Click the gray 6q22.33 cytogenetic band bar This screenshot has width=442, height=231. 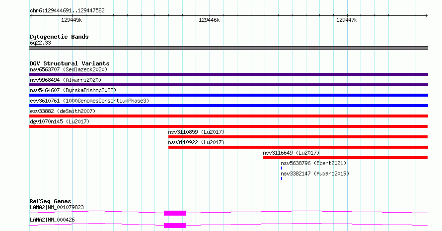pos(228,48)
